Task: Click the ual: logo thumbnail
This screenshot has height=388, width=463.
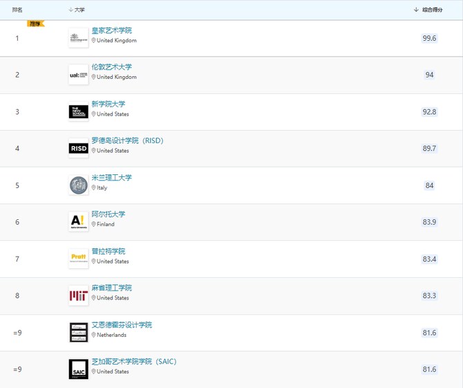Action: [x=79, y=75]
